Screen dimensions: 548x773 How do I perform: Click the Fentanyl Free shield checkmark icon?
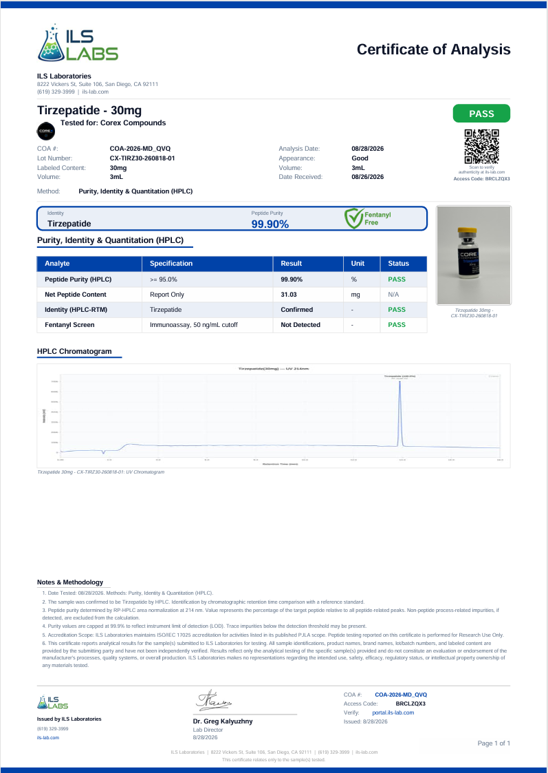pos(353,218)
